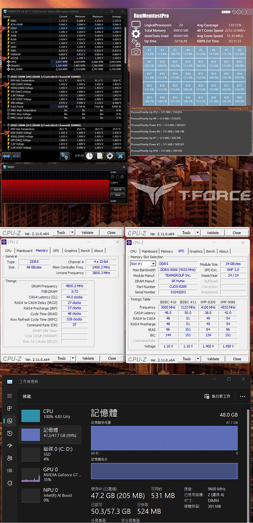Open SPD tab in CPU-Z Memory window
Viewport: 253px width, 523px height.
tap(56, 251)
